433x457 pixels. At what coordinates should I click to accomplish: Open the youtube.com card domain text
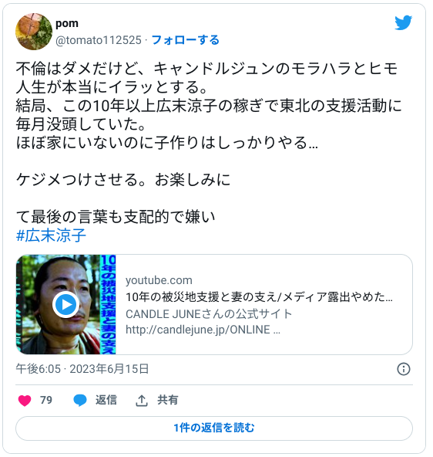click(x=159, y=280)
